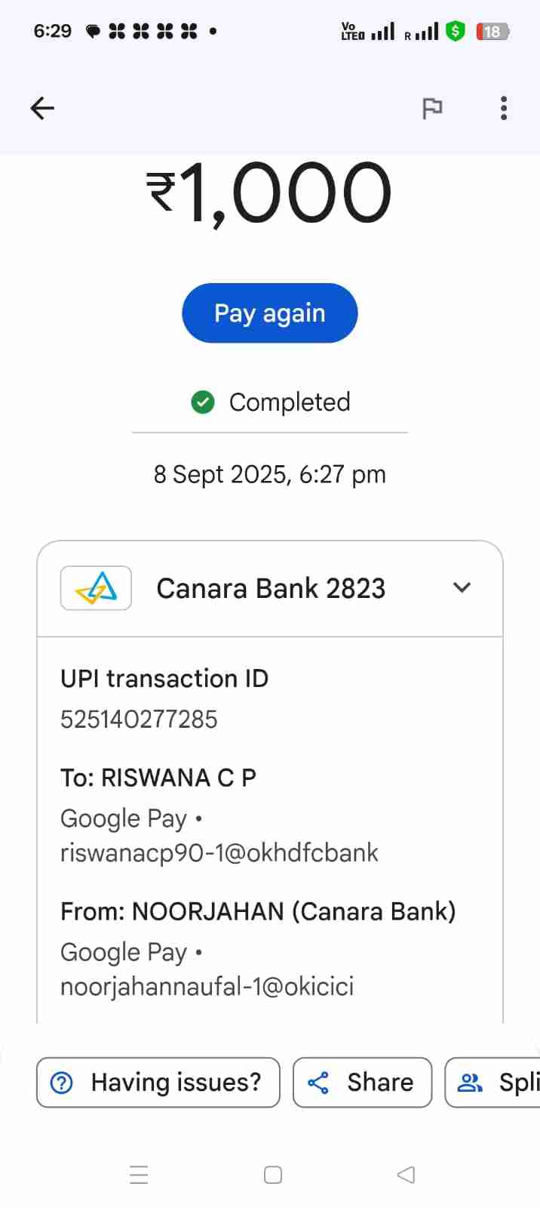Tap the UPI transaction ID number
The image size is (540, 1208).
pos(139,720)
